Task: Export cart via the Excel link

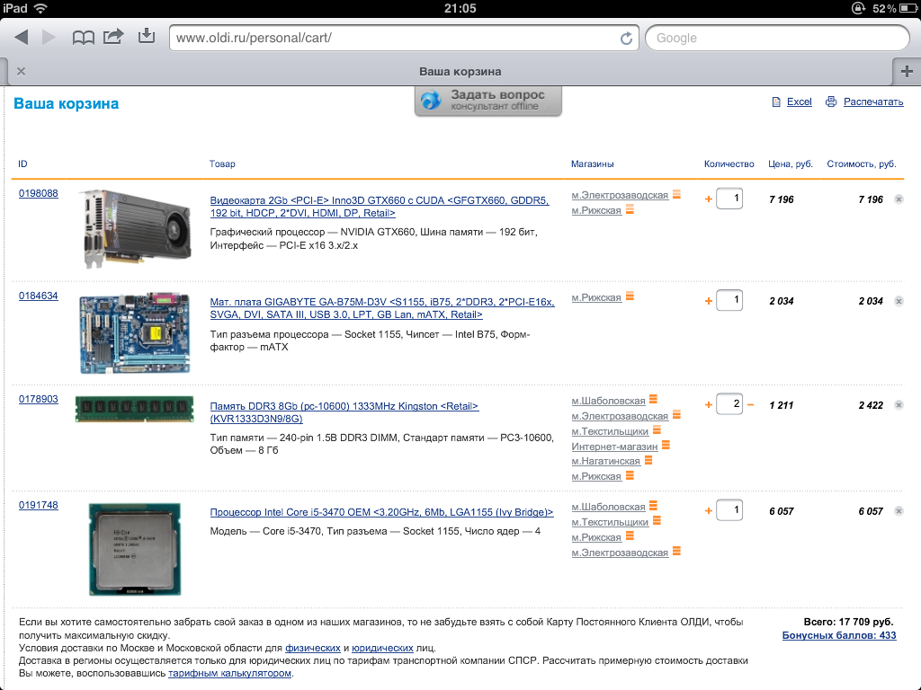Action: tap(799, 102)
